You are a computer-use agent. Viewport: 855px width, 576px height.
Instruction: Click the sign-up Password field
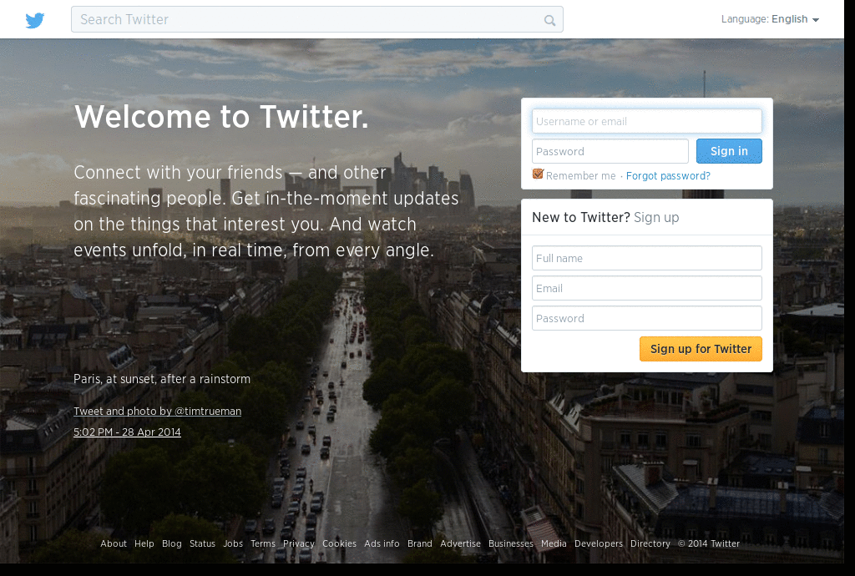click(x=647, y=318)
